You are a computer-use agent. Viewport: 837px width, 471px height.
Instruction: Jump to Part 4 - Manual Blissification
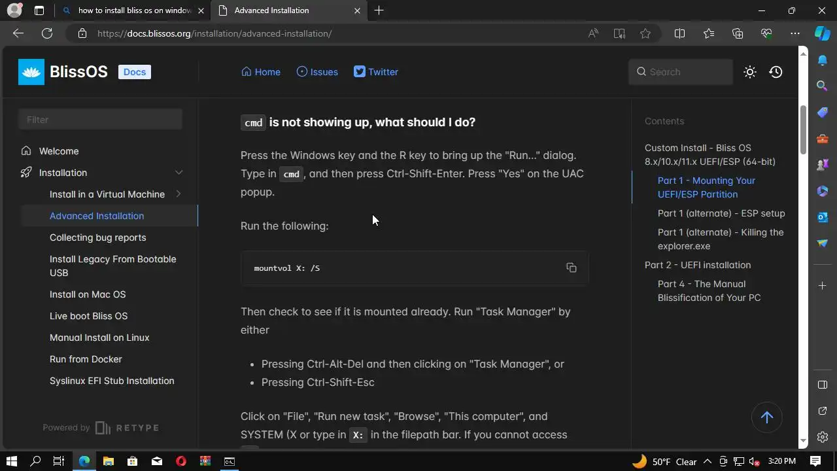pyautogui.click(x=709, y=290)
